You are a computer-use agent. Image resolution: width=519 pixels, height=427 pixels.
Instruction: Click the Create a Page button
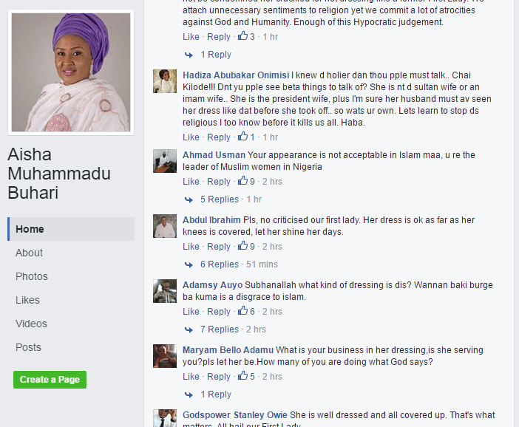pyautogui.click(x=50, y=380)
